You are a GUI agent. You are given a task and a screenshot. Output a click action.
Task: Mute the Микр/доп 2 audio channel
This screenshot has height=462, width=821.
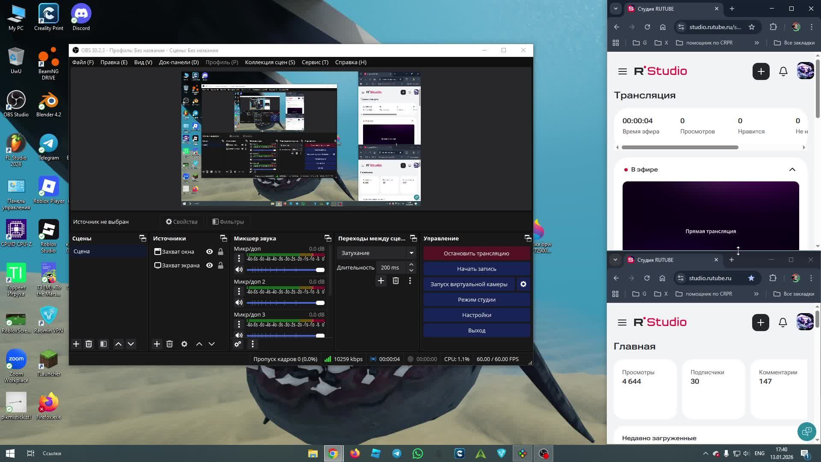tap(239, 302)
